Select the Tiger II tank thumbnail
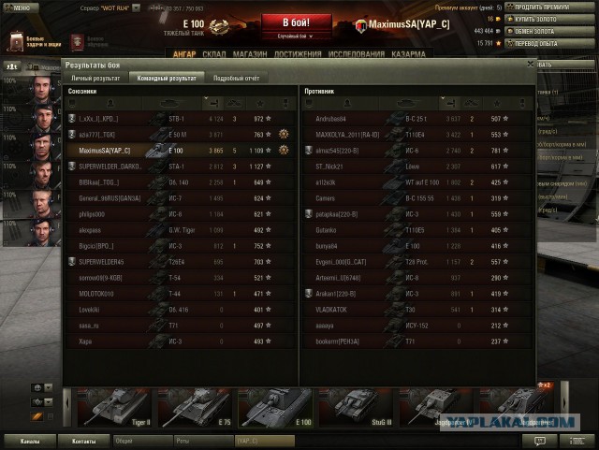 114,408
